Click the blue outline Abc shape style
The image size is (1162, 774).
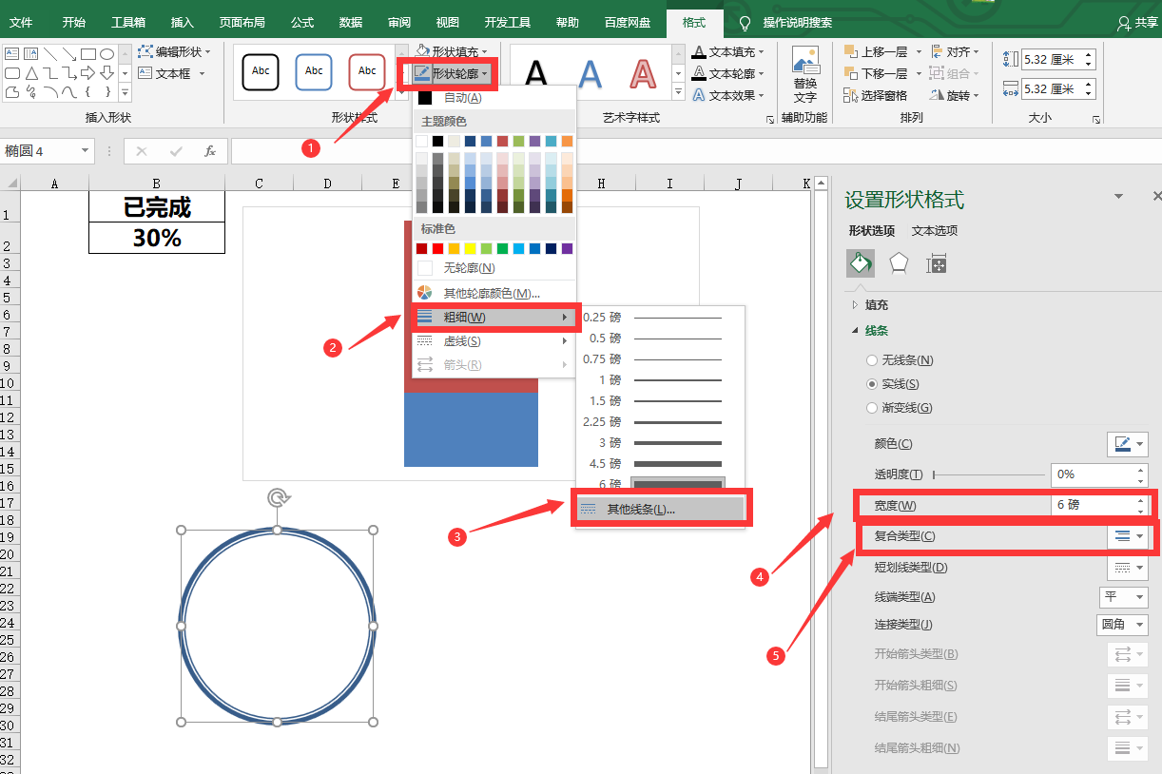pyautogui.click(x=314, y=71)
